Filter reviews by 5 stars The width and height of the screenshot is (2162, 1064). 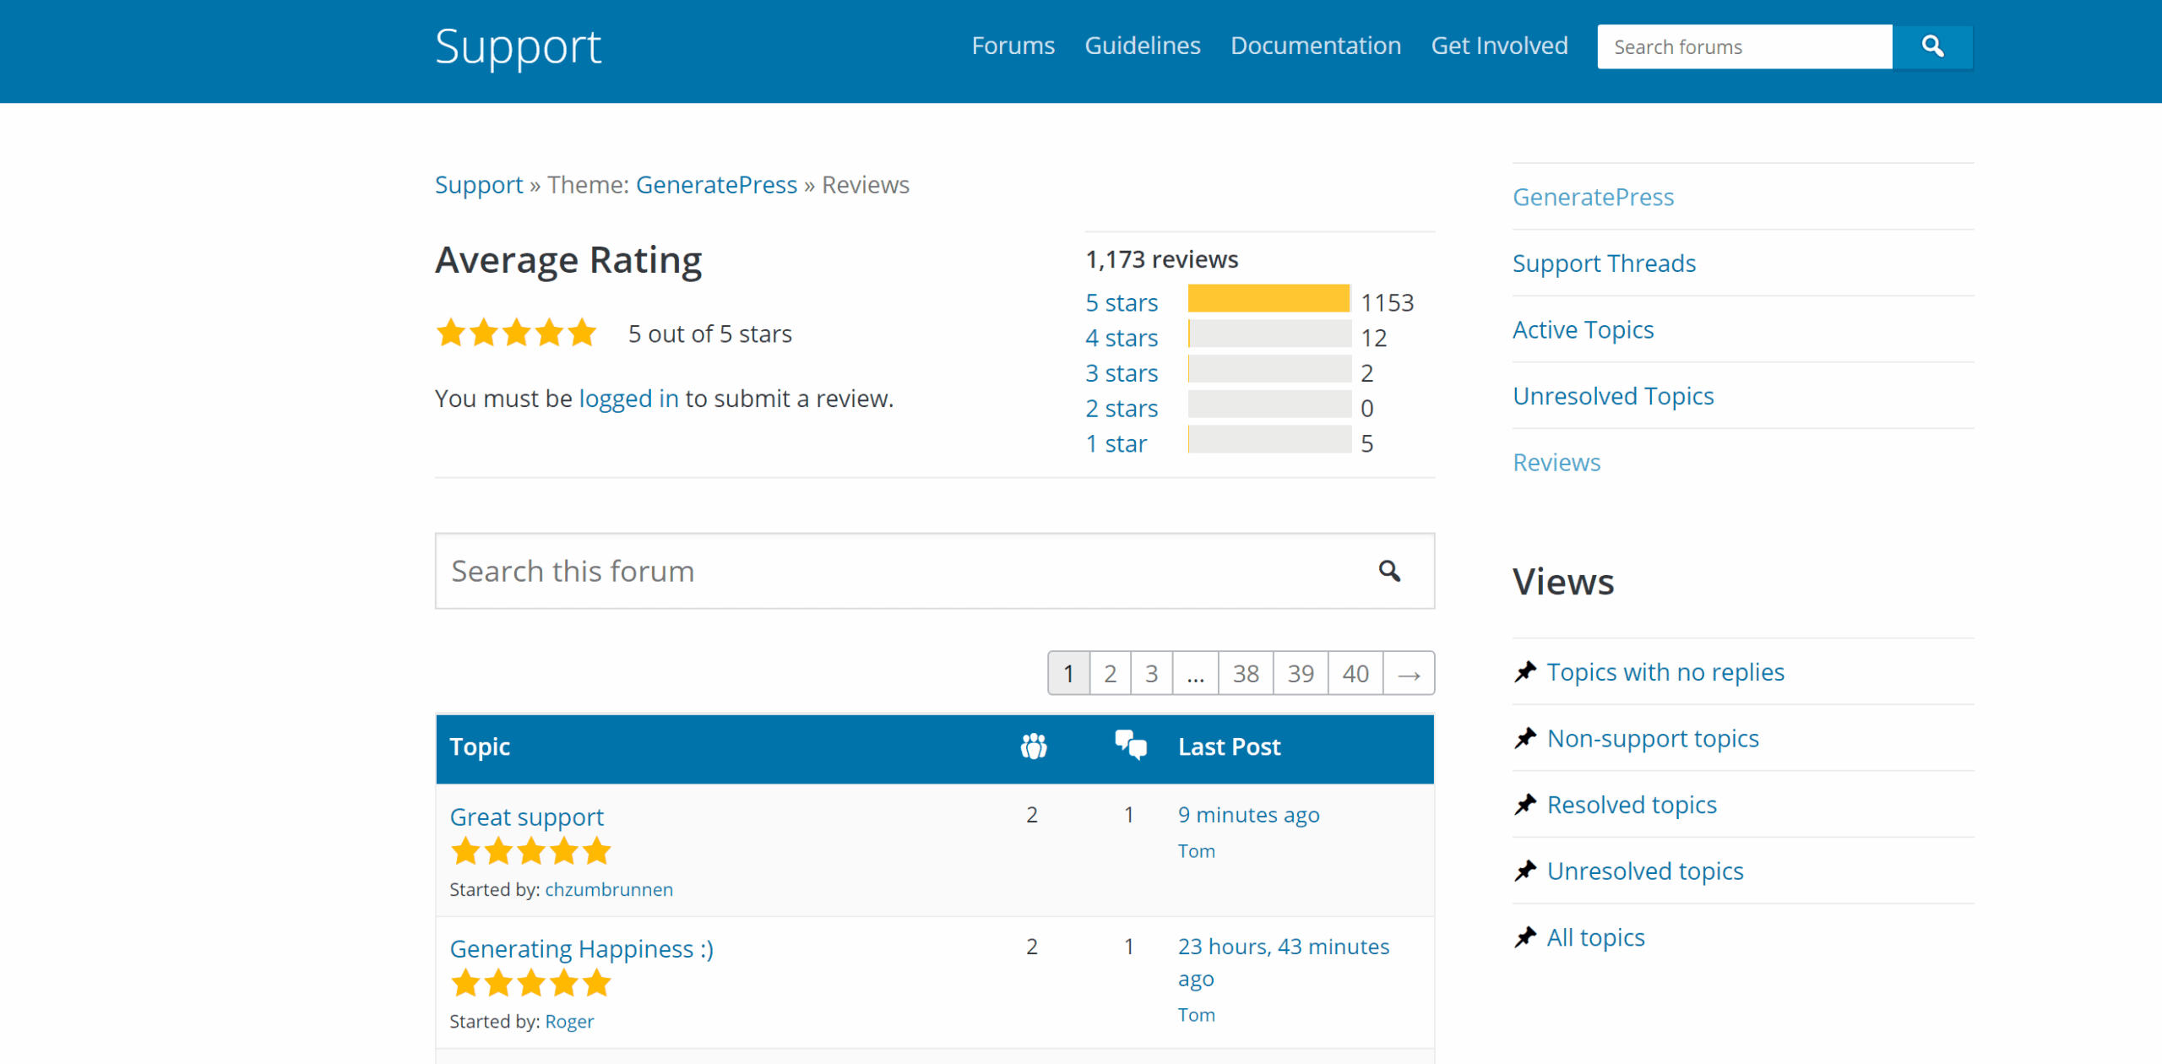coord(1122,302)
